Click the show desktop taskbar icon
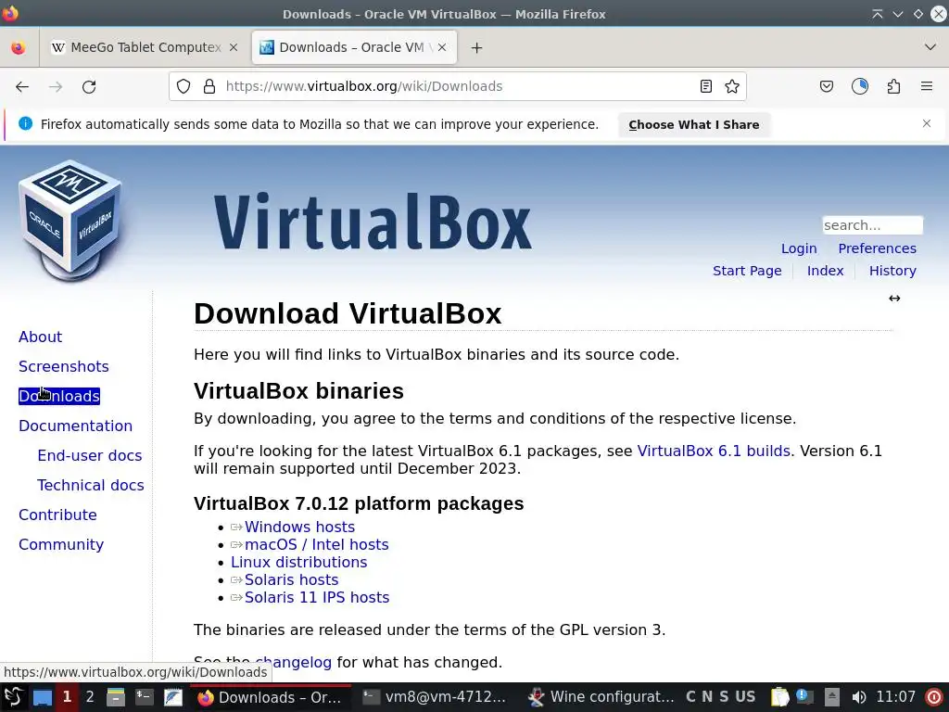Image resolution: width=949 pixels, height=712 pixels. tap(43, 697)
